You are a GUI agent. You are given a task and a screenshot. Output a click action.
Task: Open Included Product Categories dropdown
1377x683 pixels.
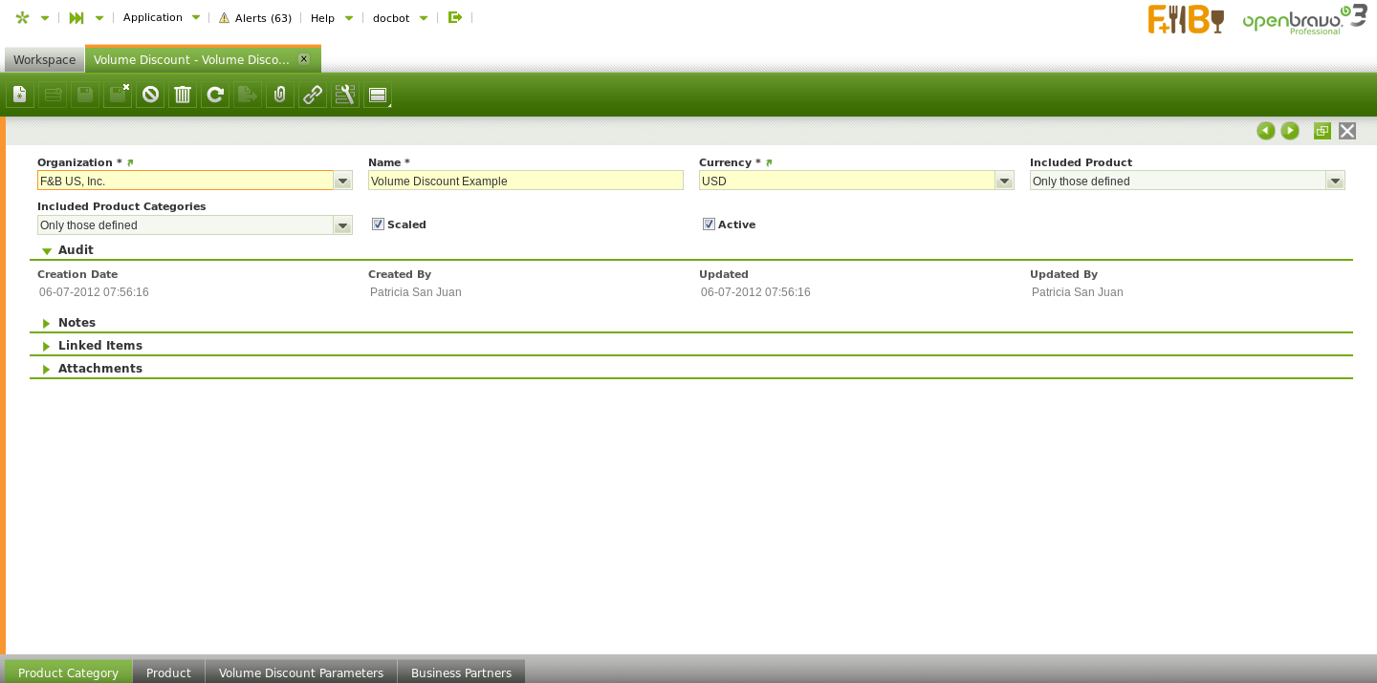pyautogui.click(x=342, y=225)
